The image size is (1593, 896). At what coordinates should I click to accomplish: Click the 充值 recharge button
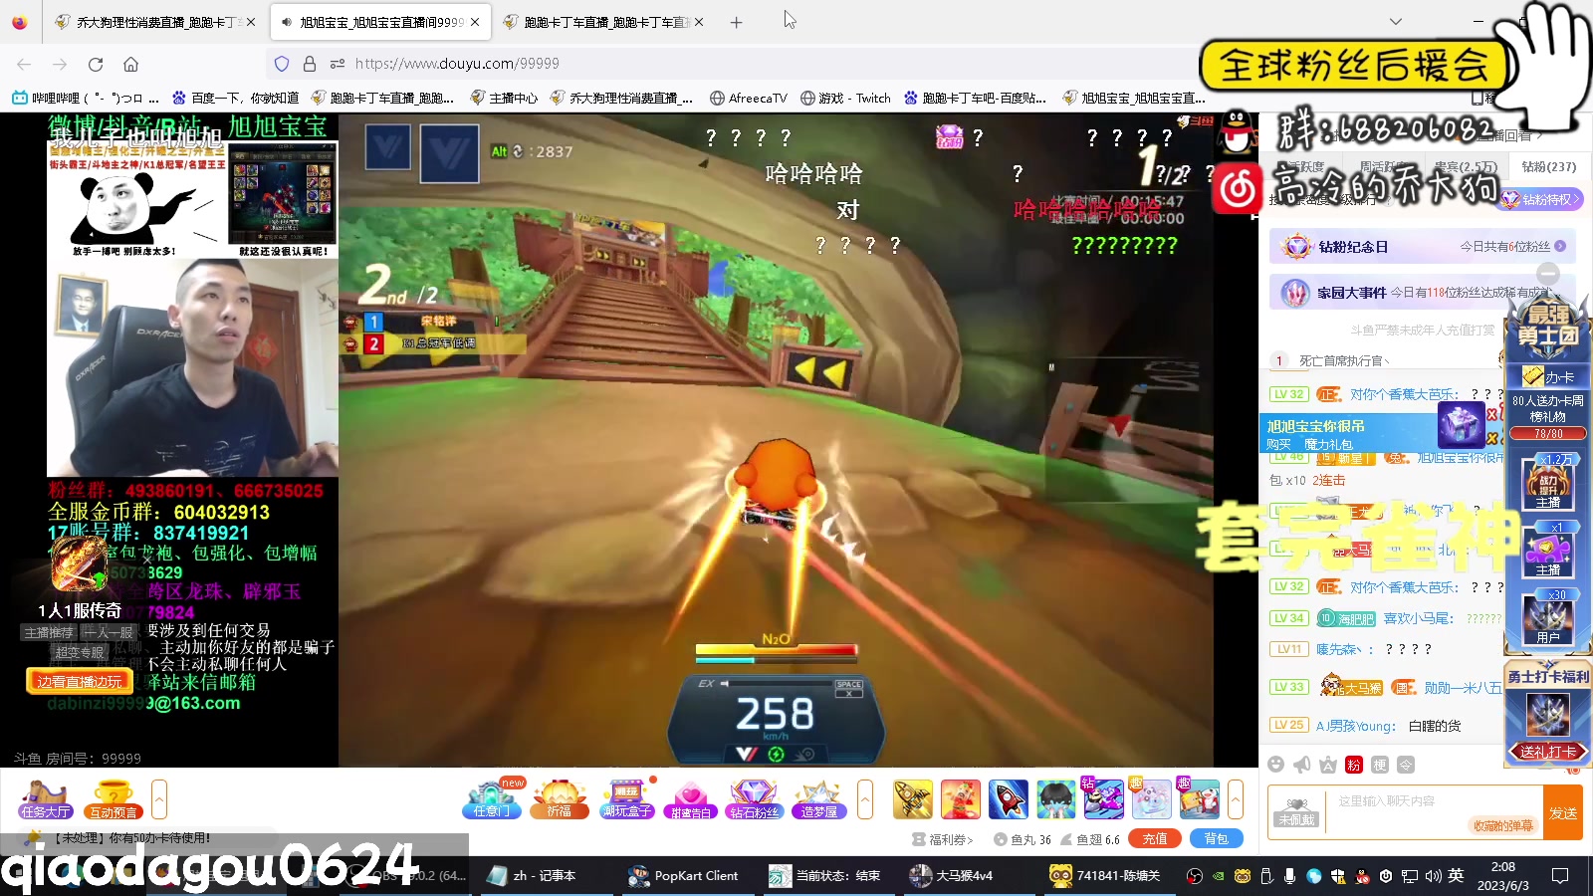click(1155, 839)
